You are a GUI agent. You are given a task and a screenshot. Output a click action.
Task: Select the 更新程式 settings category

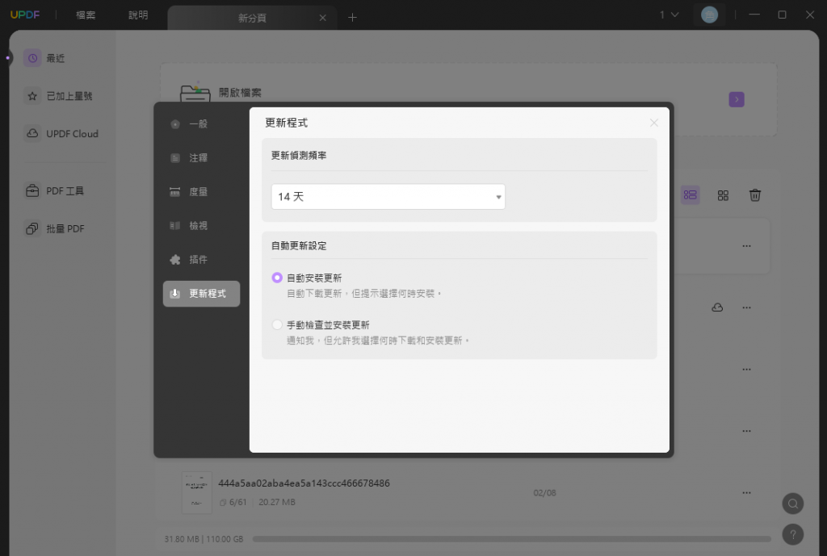201,294
